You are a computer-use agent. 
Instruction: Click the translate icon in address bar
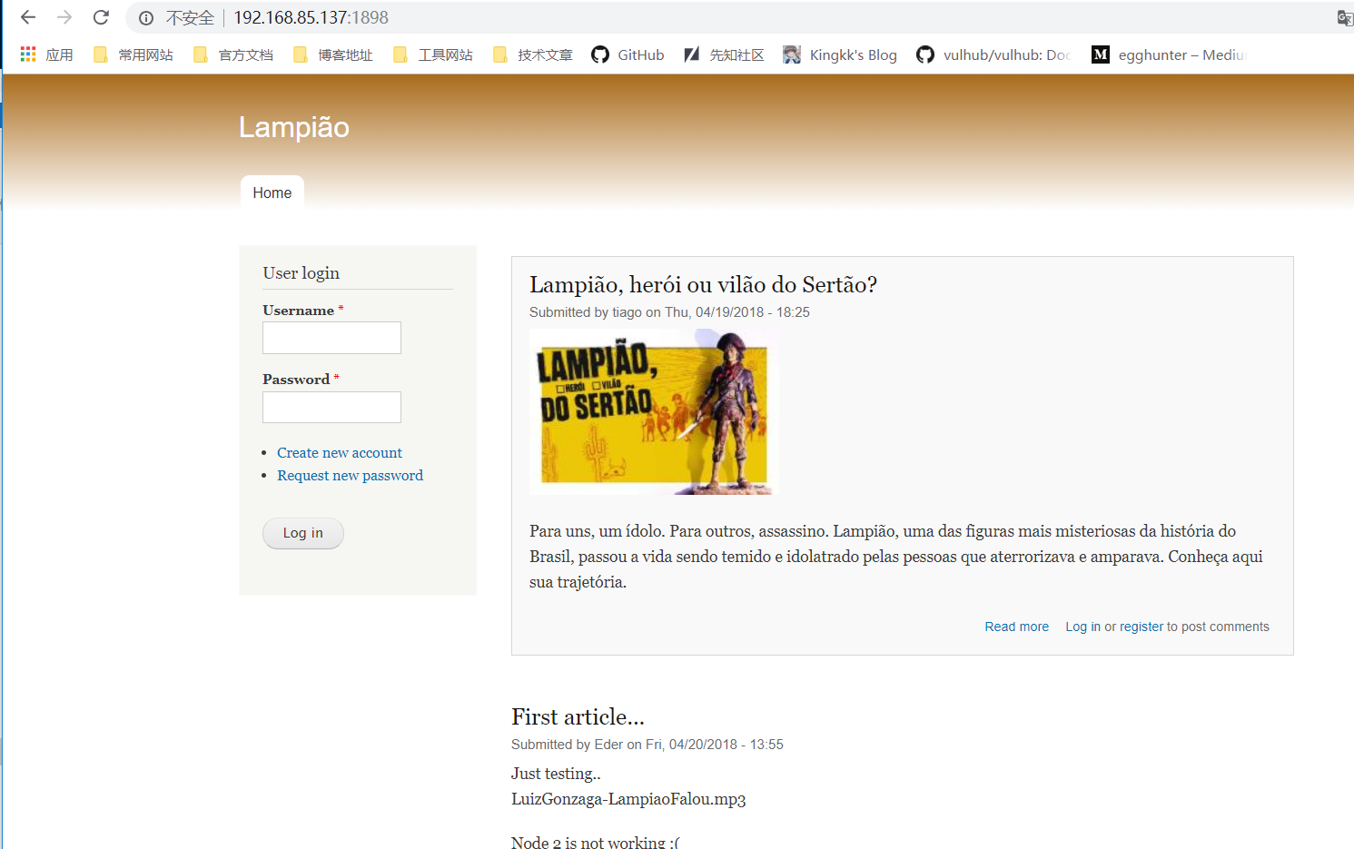coord(1345,18)
